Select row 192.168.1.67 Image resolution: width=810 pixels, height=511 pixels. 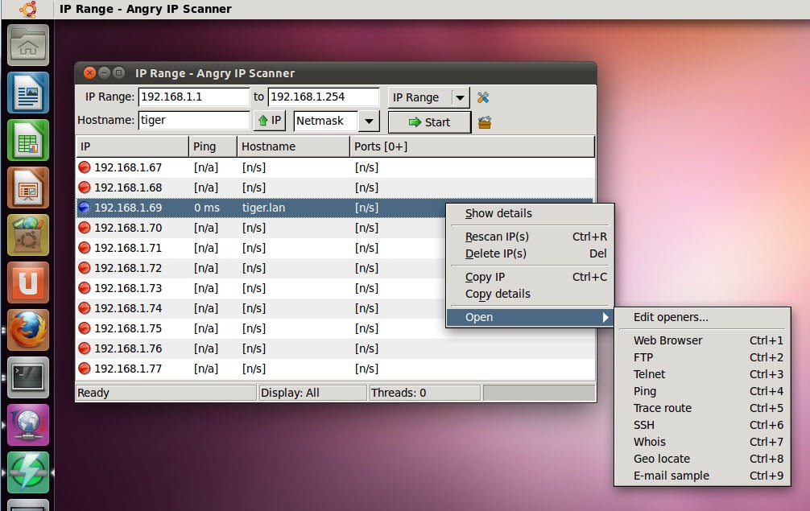pyautogui.click(x=335, y=167)
